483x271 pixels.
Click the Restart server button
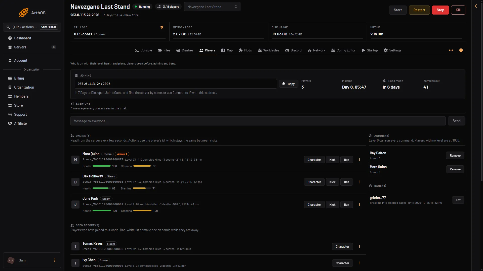point(419,10)
